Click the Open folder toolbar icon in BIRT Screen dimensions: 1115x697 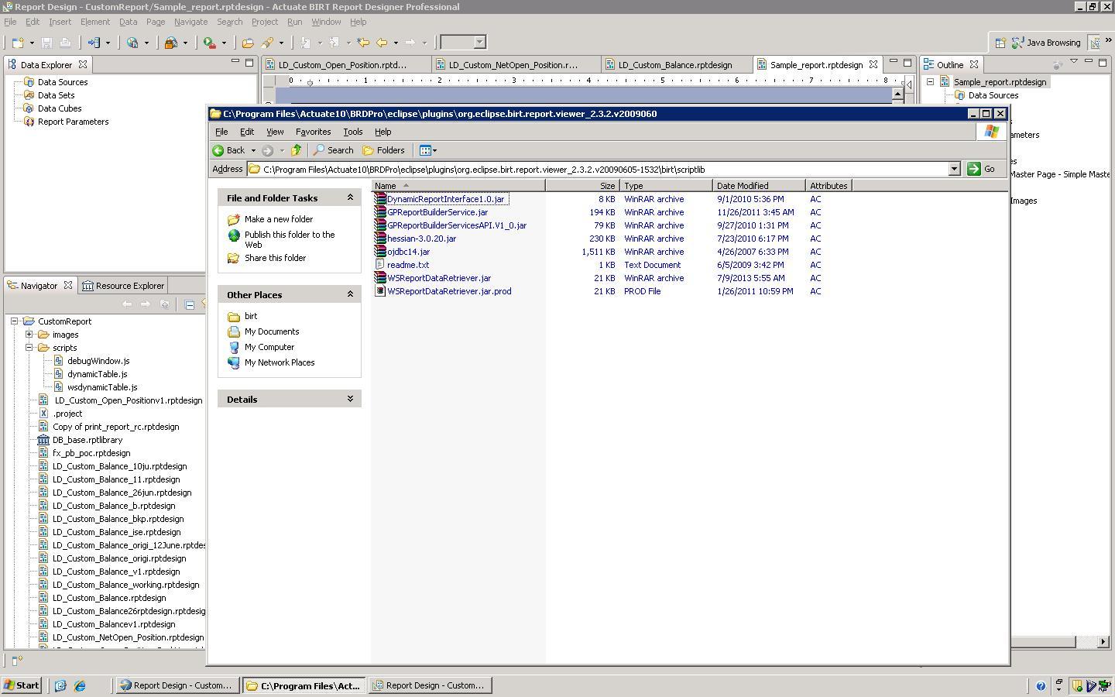point(248,43)
